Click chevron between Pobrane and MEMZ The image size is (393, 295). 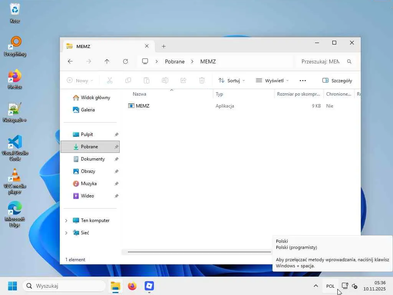tap(192, 61)
